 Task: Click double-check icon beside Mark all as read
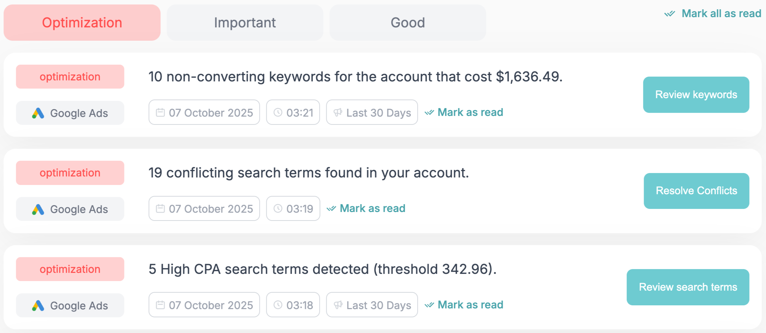pyautogui.click(x=669, y=14)
